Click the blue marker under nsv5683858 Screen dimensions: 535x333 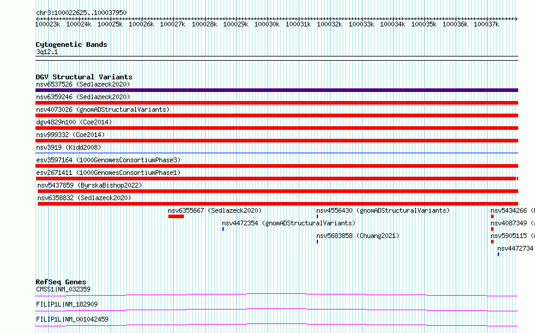click(x=317, y=242)
